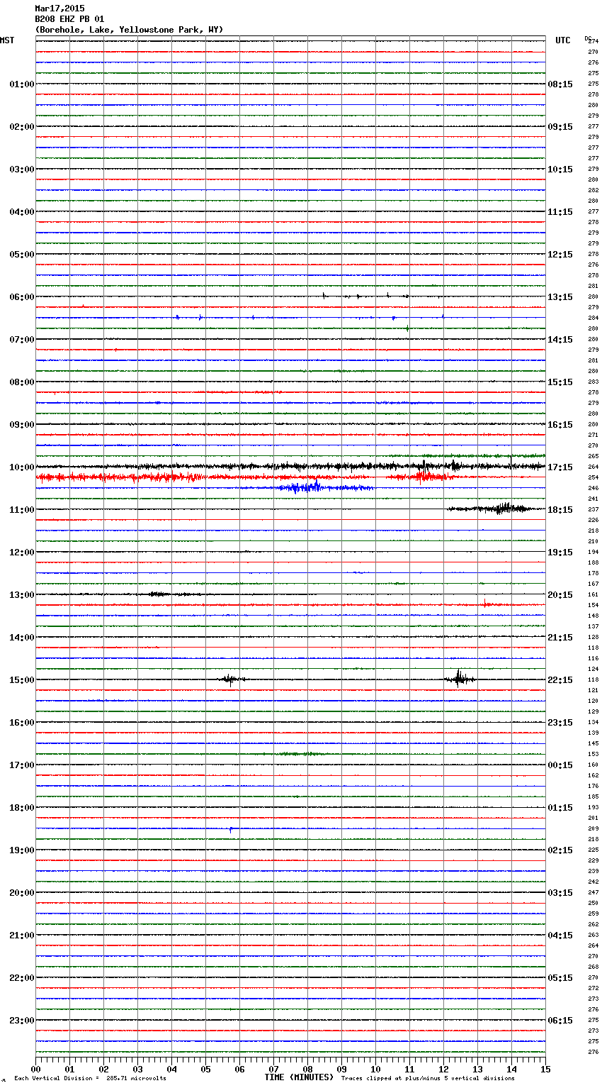Viewport: 602px width, 1088px height.
Task: Click the 09:15 UTC time label
Action: point(560,127)
